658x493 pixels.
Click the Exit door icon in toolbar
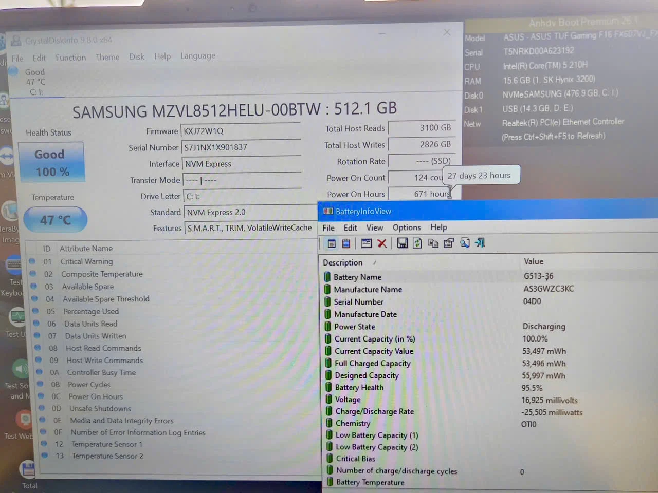(480, 242)
